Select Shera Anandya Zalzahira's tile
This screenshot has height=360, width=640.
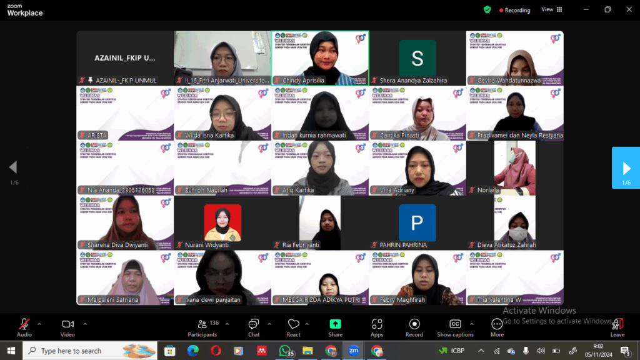(x=417, y=58)
